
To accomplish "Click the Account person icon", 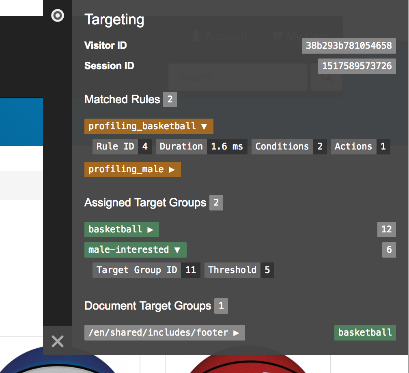I will coord(196,37).
